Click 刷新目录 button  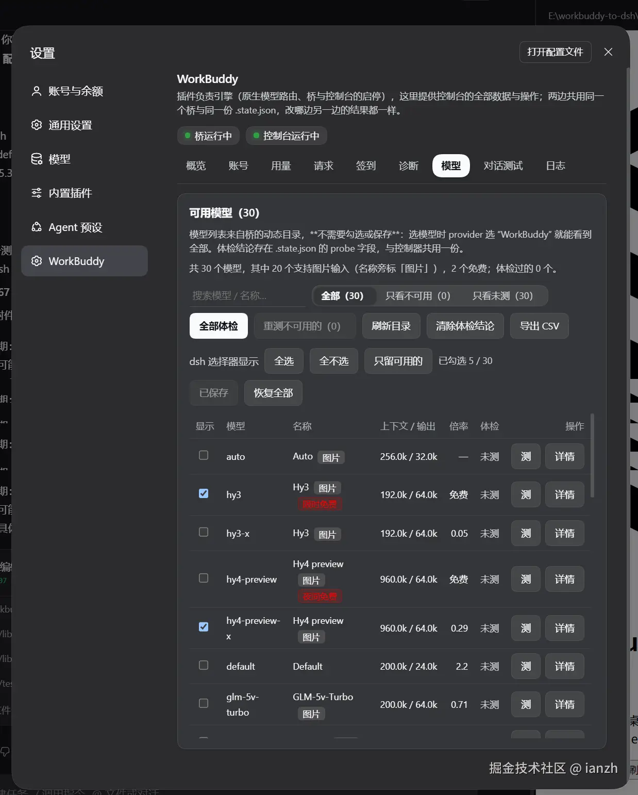click(391, 326)
